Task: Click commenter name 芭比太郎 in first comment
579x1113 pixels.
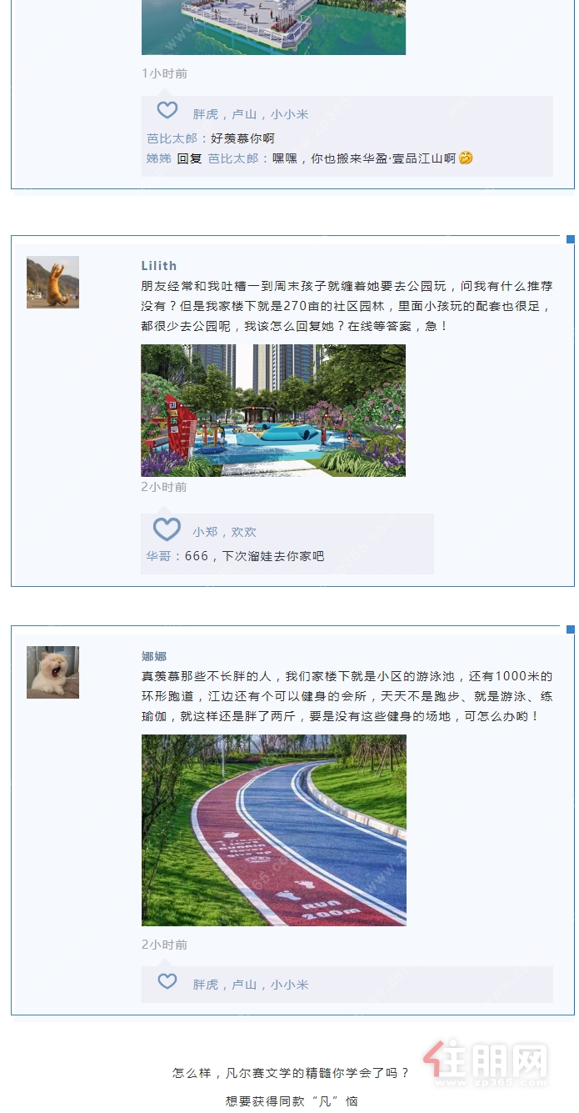Action: click(172, 138)
